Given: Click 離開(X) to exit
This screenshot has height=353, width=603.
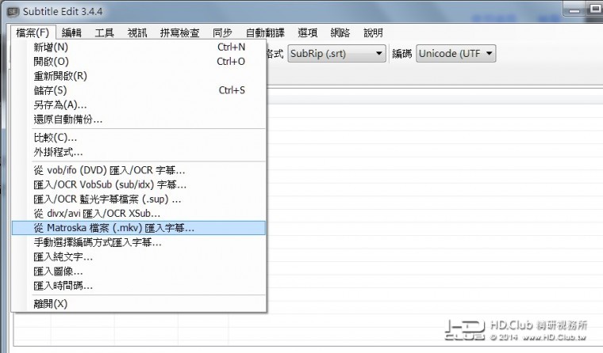Looking at the screenshot, I should coord(139,304).
